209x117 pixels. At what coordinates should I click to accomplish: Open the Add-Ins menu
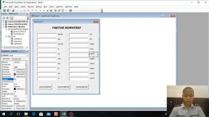(x=59, y=6)
